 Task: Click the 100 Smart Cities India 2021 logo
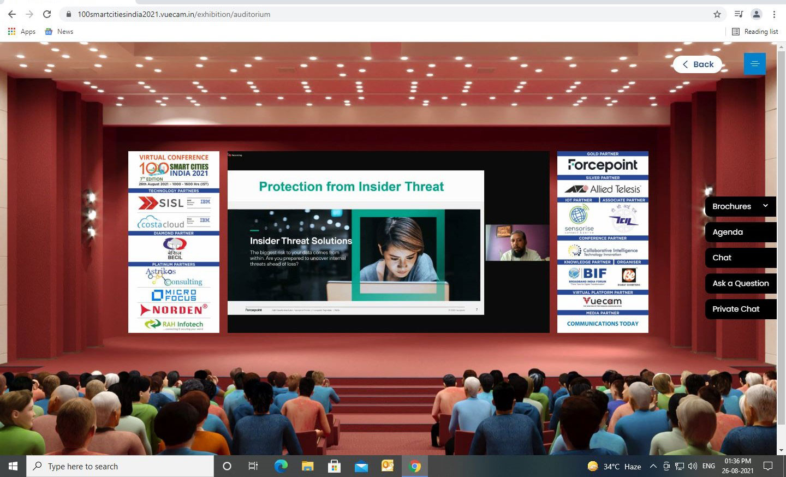tap(174, 170)
